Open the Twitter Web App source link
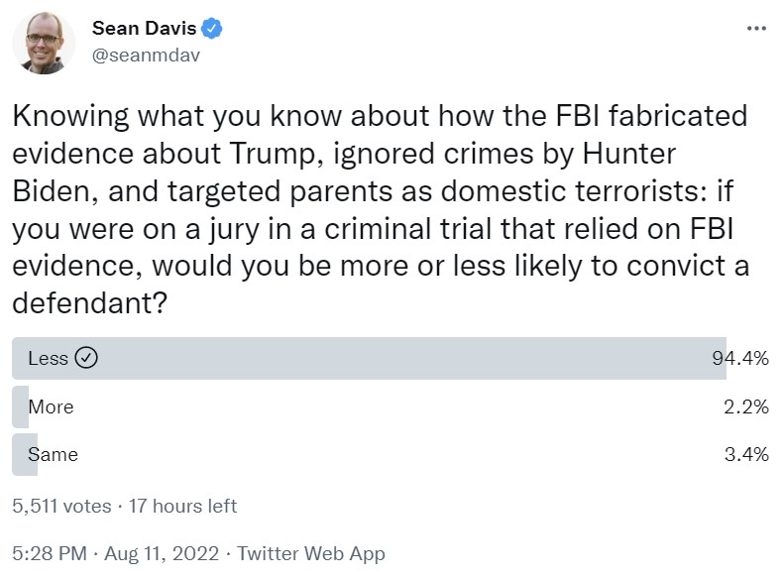Image resolution: width=784 pixels, height=580 pixels. [x=311, y=553]
